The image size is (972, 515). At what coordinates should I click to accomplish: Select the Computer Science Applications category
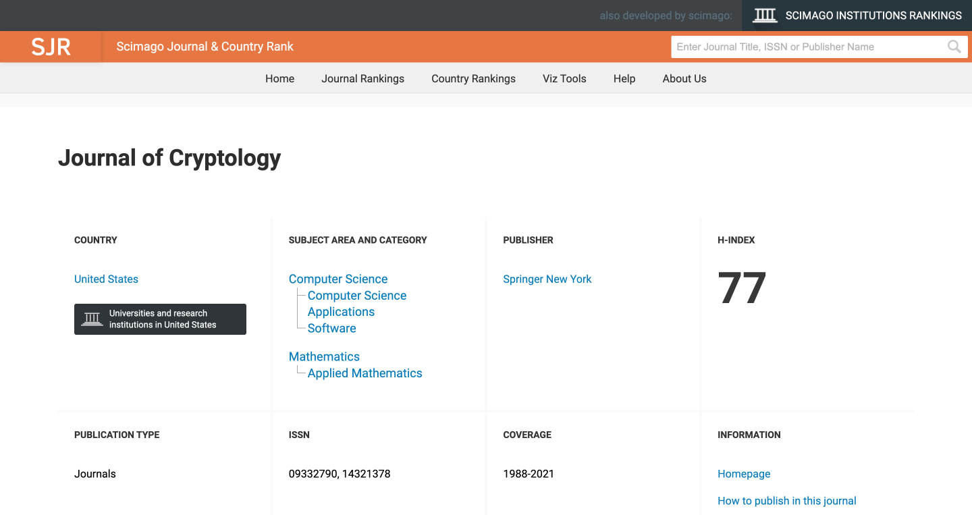click(357, 304)
